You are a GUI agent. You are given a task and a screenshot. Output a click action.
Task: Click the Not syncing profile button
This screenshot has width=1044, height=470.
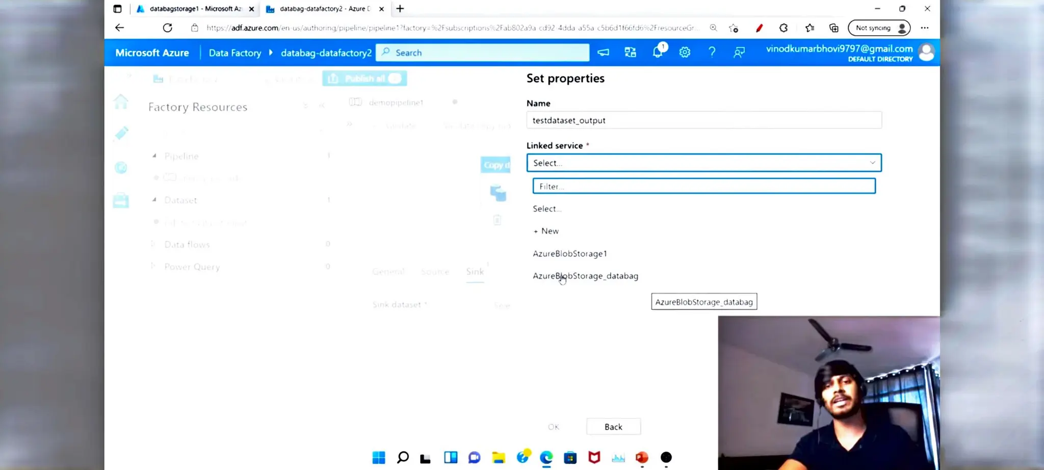click(879, 28)
